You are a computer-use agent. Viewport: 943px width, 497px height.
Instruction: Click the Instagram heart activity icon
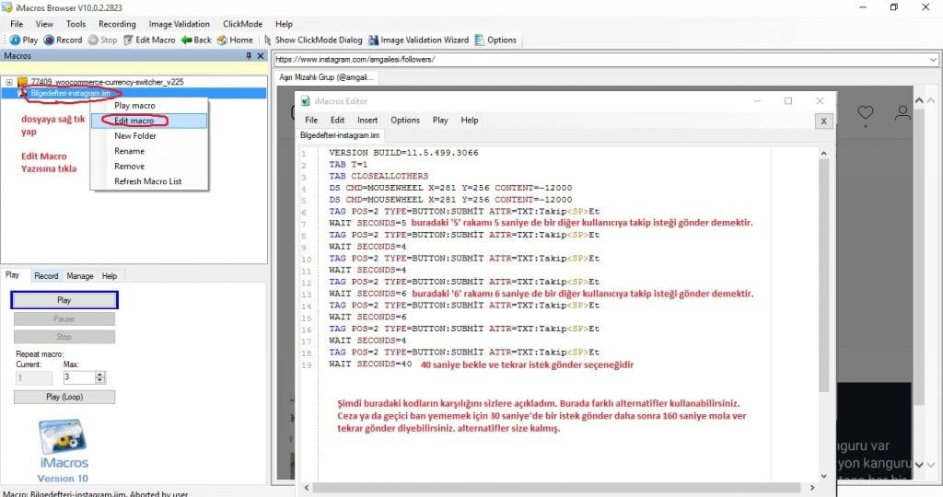(x=866, y=112)
